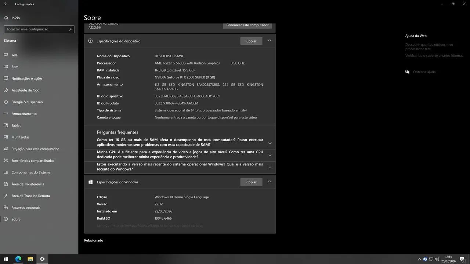Select the product ID '00327-30687-49349-AAOEM'
Viewport: 470px width, 264px height.
tap(176, 103)
